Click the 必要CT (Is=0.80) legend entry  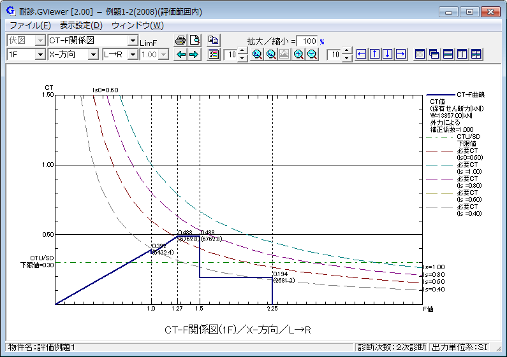click(x=454, y=182)
